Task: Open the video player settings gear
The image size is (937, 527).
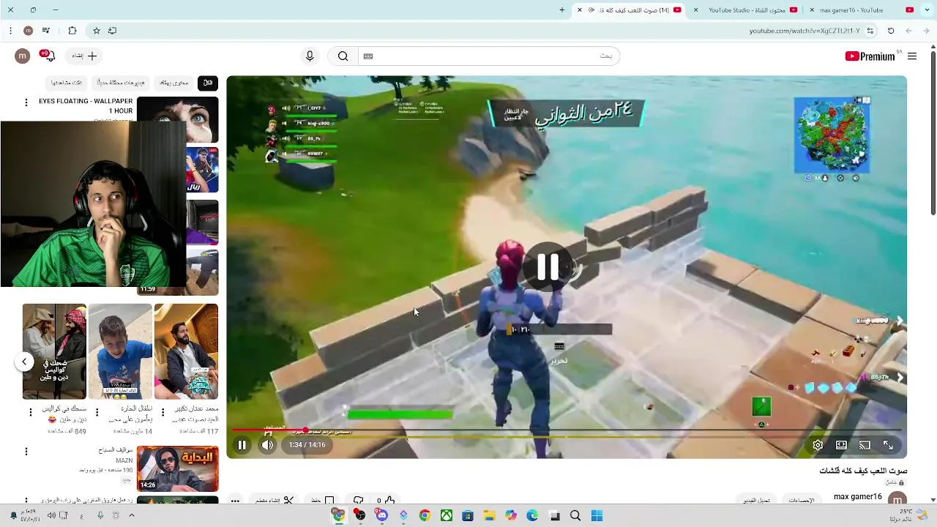Action: pos(818,445)
